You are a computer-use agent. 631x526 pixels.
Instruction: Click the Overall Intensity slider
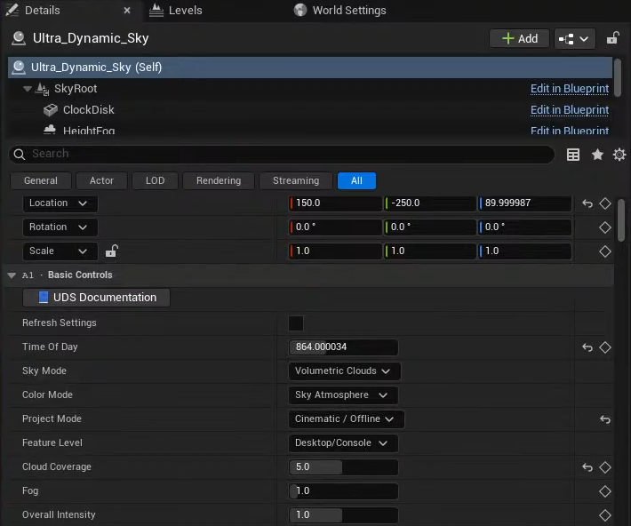(343, 515)
